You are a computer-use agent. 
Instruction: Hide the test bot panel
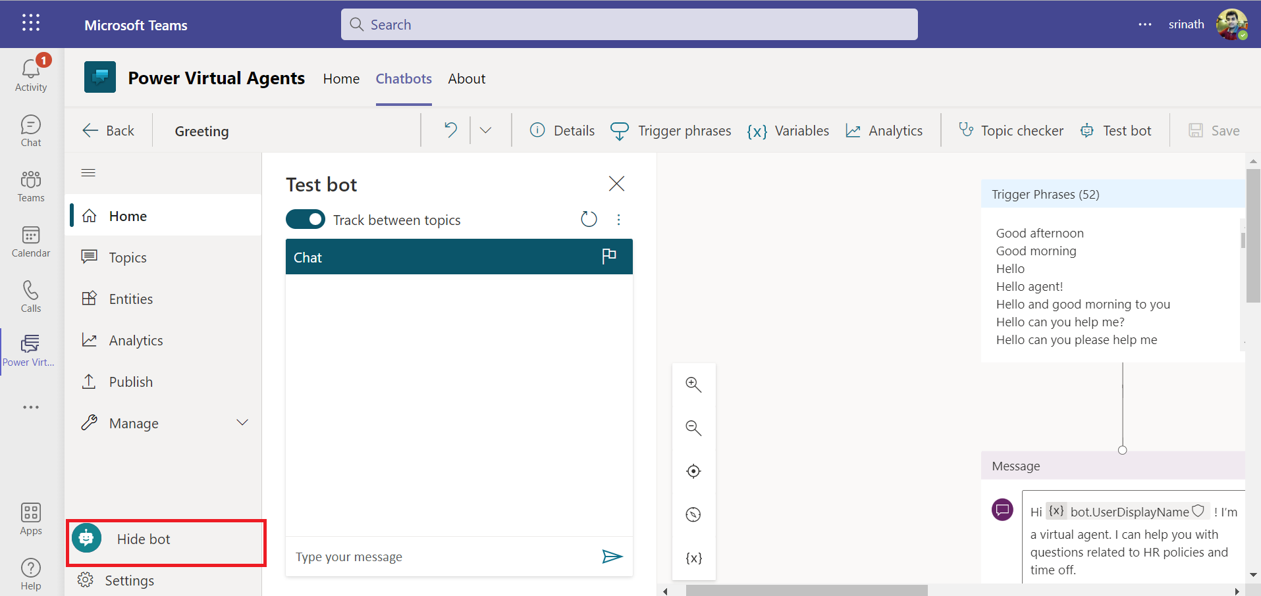pyautogui.click(x=143, y=539)
